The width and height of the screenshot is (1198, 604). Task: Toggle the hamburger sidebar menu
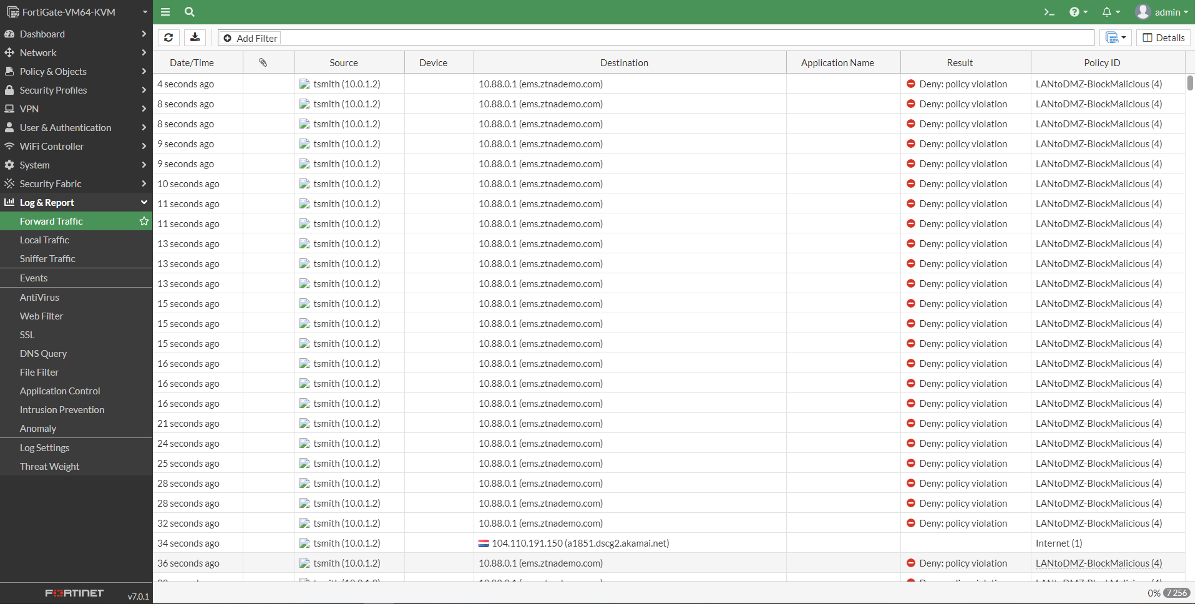[x=165, y=12]
